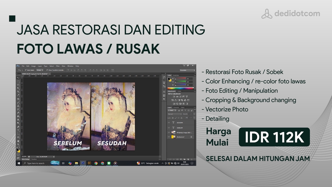This screenshot has width=332, height=187.
Task: Open the Mini Bridge tab
Action: click(26, 159)
